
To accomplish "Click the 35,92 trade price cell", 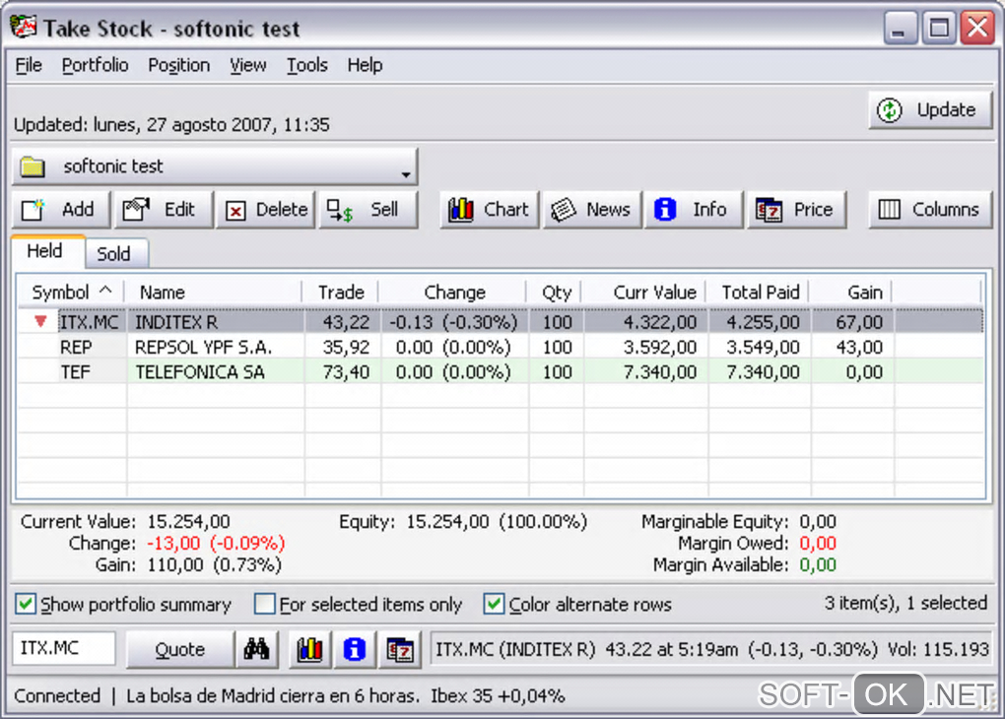I will click(343, 348).
